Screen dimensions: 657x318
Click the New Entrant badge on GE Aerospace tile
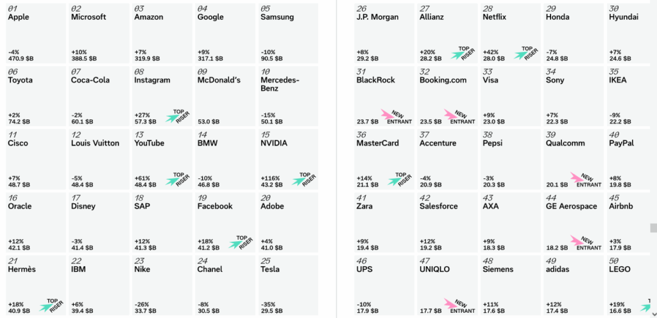[x=583, y=242]
